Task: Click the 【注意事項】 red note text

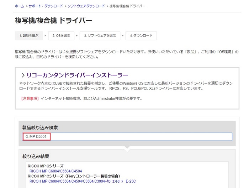Action: coord(30,99)
